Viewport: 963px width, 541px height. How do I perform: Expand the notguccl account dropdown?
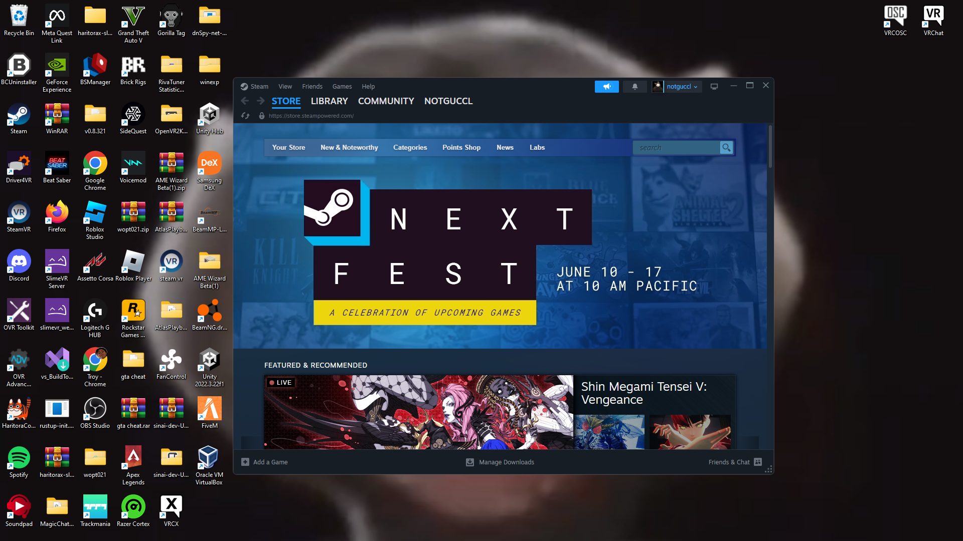[682, 87]
